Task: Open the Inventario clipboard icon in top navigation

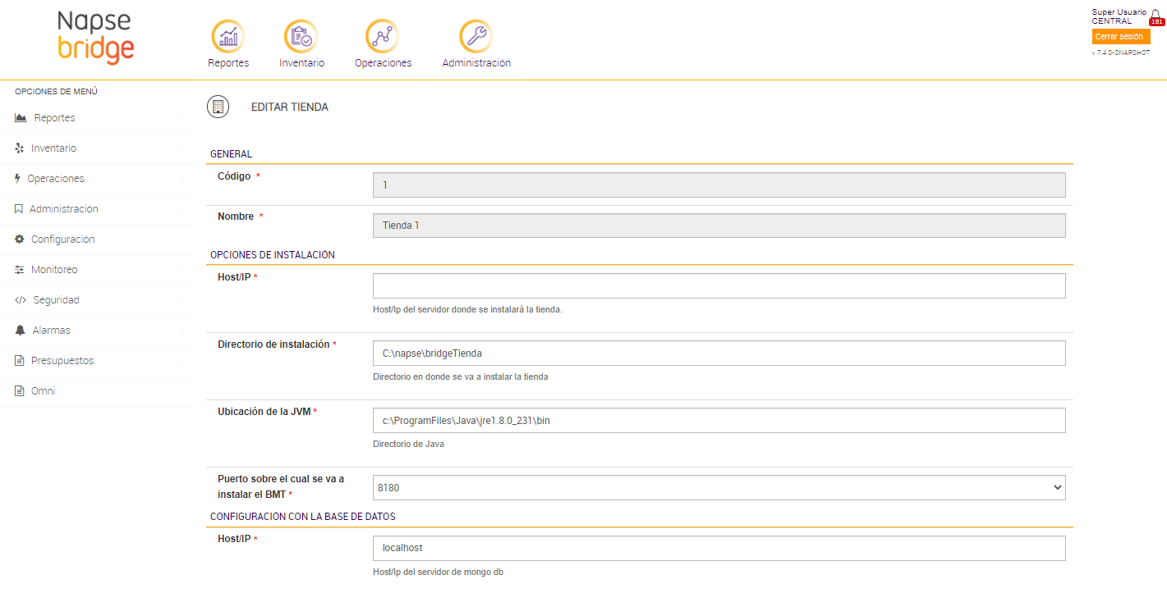Action: coord(301,36)
